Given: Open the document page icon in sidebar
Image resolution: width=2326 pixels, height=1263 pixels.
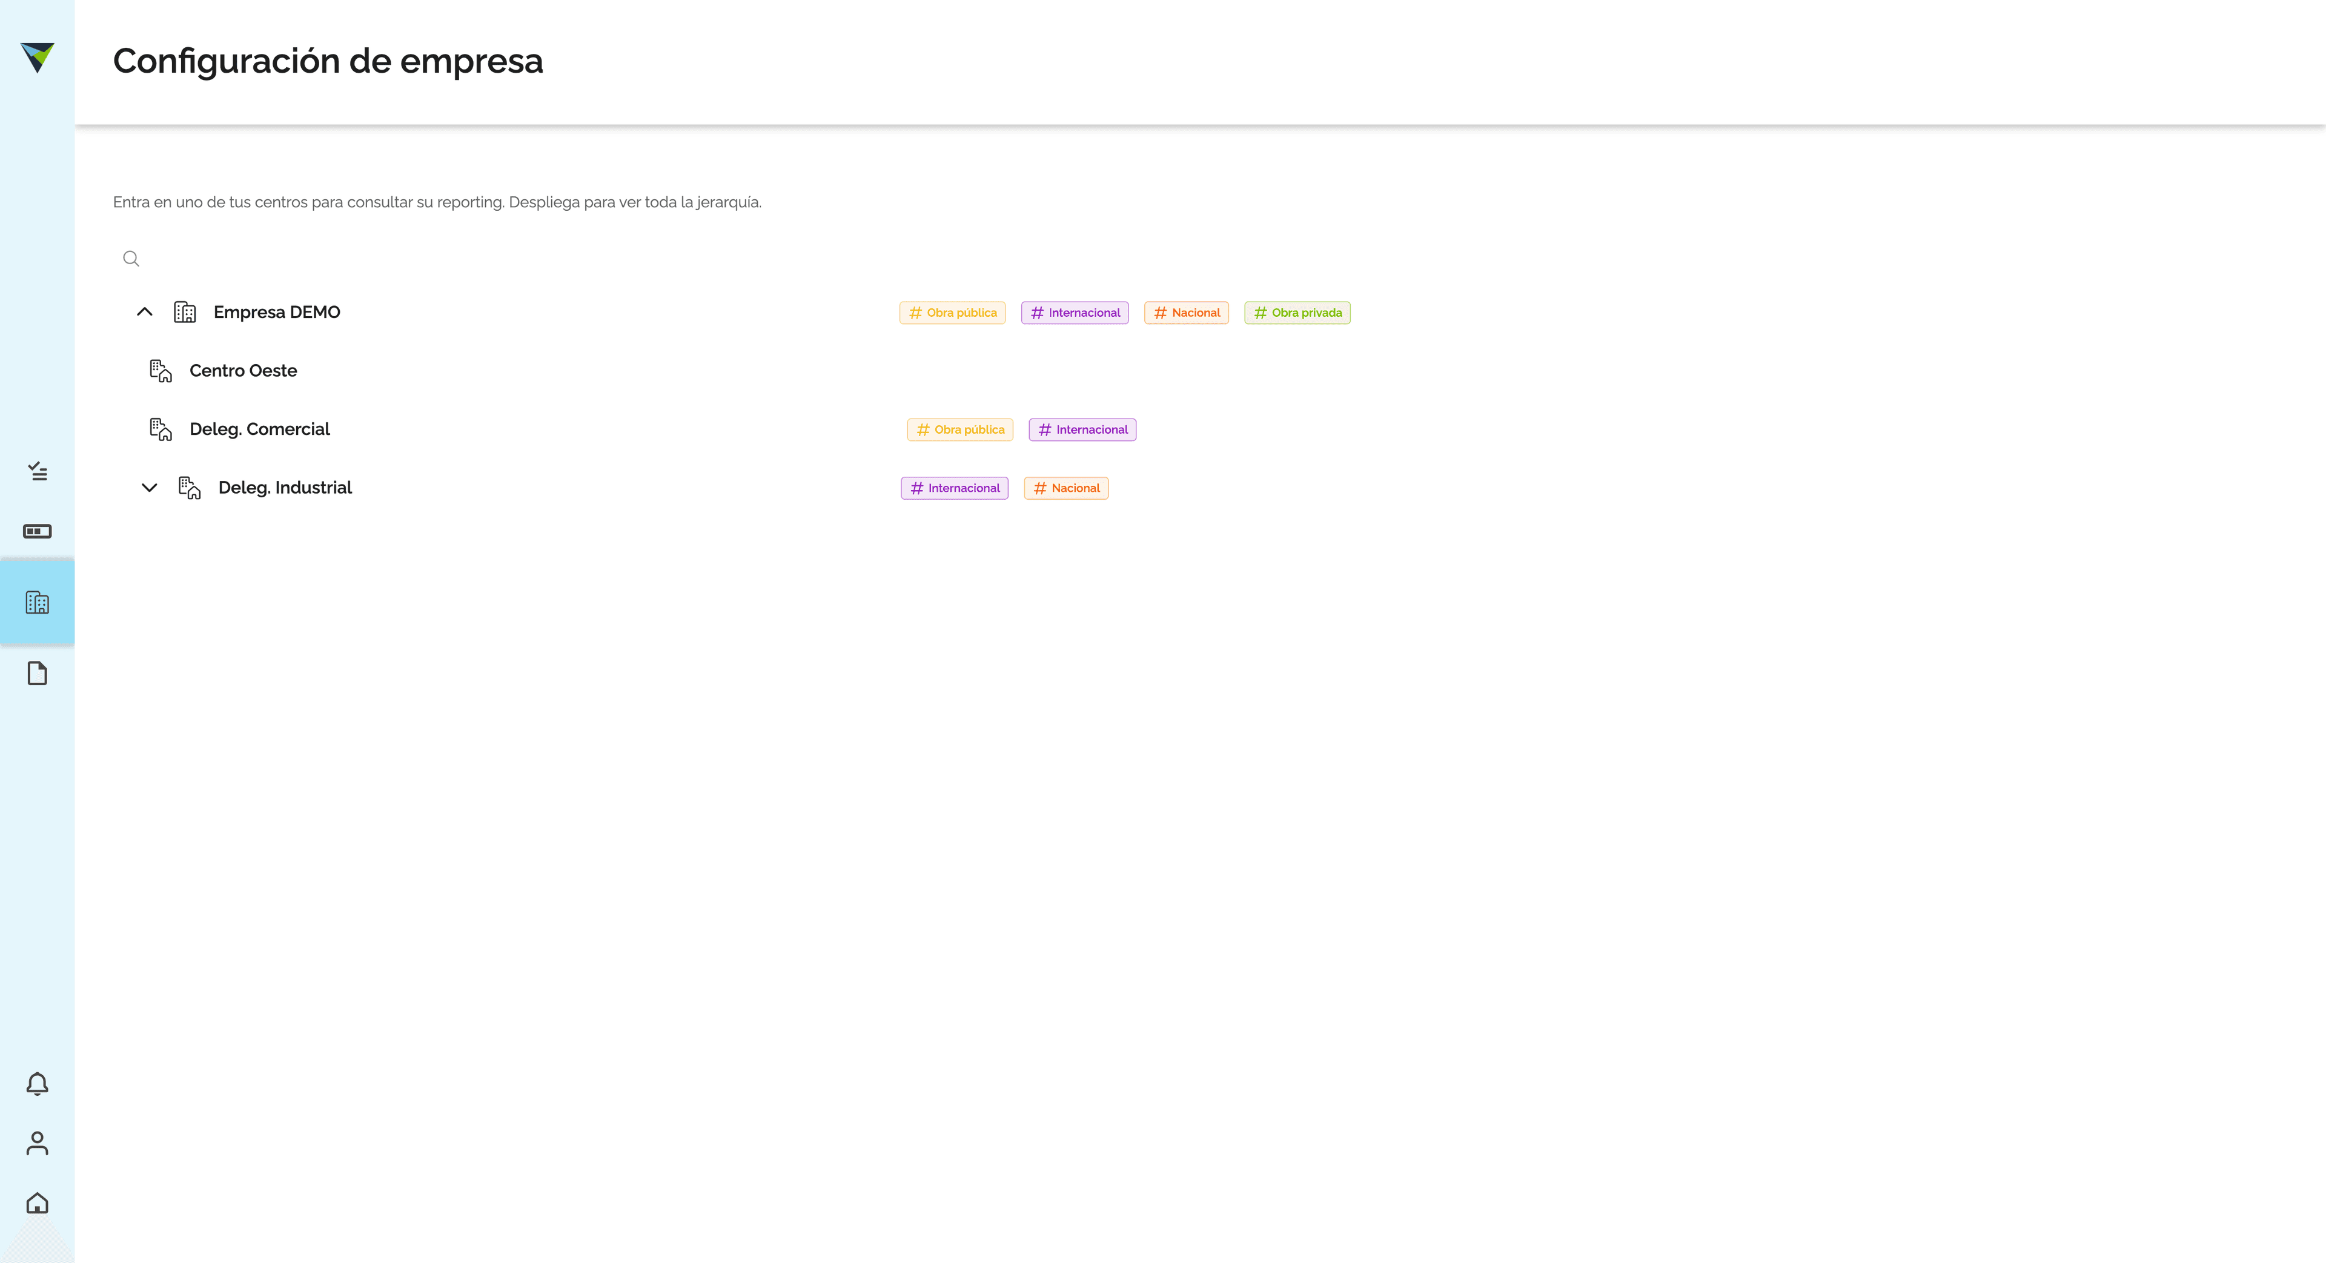Looking at the screenshot, I should (37, 674).
